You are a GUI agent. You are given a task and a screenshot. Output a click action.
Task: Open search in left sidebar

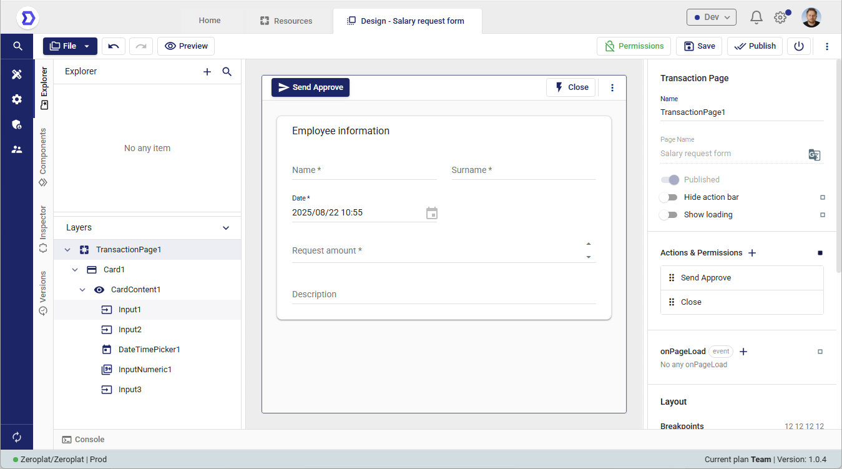tap(17, 46)
